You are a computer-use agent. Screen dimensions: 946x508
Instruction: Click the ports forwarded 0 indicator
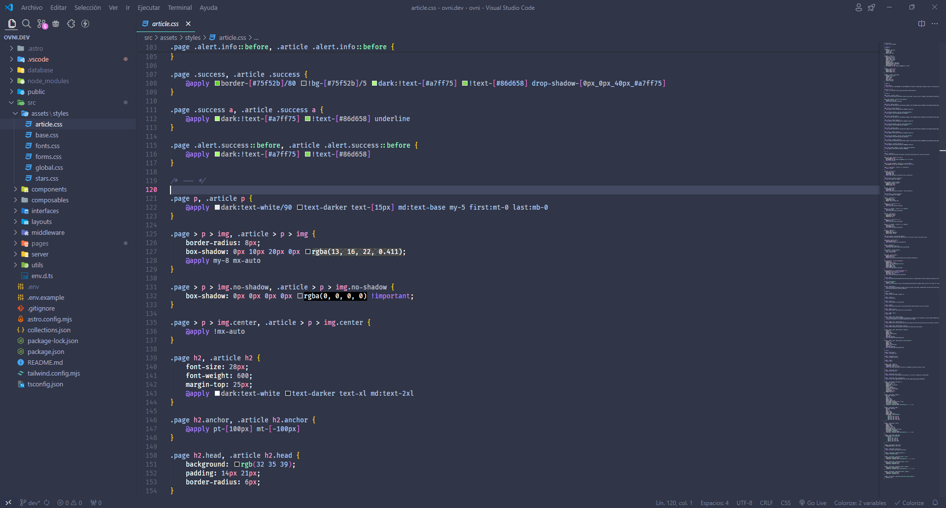click(x=96, y=503)
